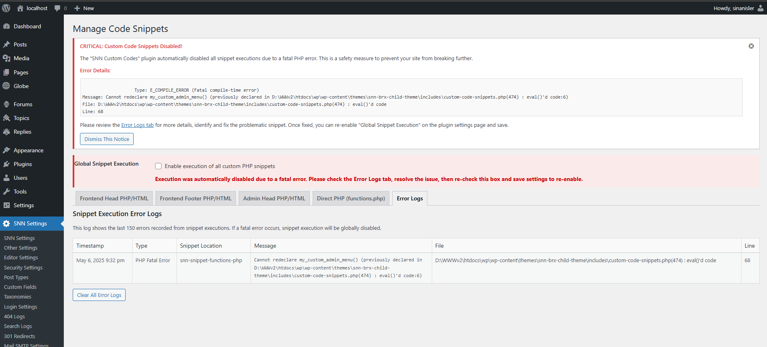
Task: Click the Dismiss This Notice button
Action: tap(107, 139)
